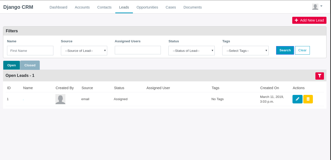The image size is (331, 160).
Task: Click 'Open Leads - 1' heading
Action: [x=20, y=76]
